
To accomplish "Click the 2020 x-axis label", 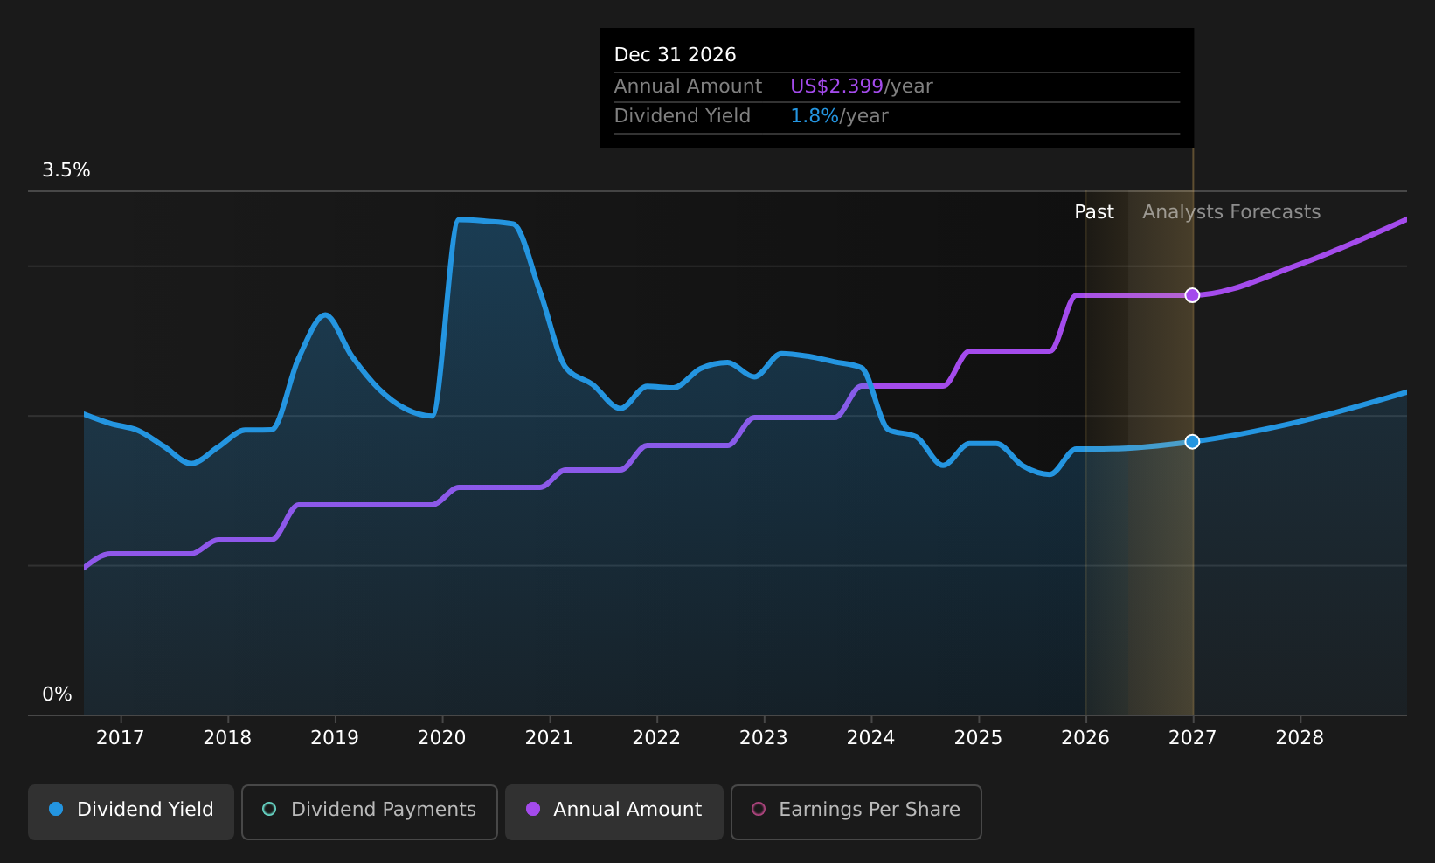I will pyautogui.click(x=442, y=738).
